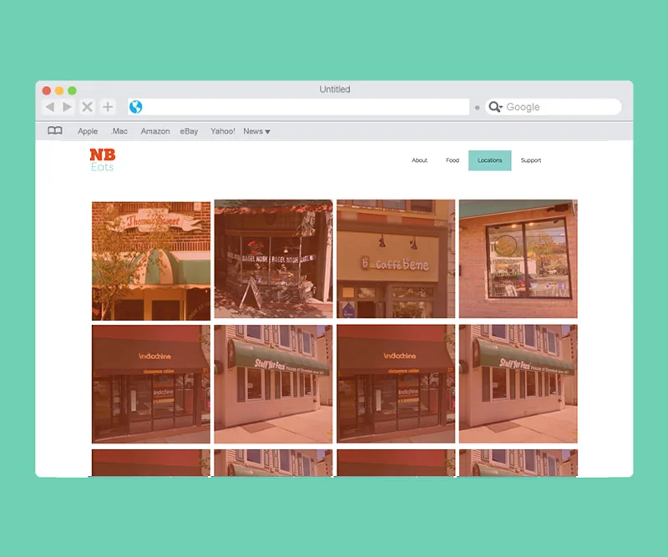Click the browser back arrow
The width and height of the screenshot is (668, 557).
tap(50, 107)
